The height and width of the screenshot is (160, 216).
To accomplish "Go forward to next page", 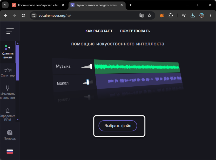I will pos(14,15).
